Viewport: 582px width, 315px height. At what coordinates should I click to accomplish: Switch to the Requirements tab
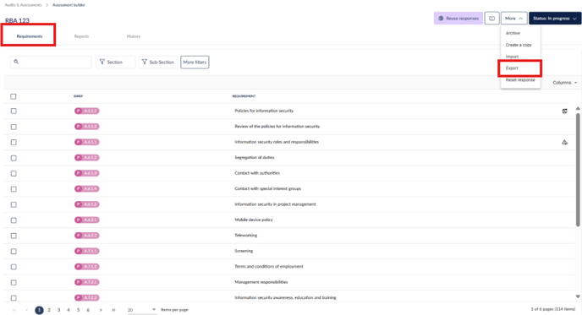point(30,36)
